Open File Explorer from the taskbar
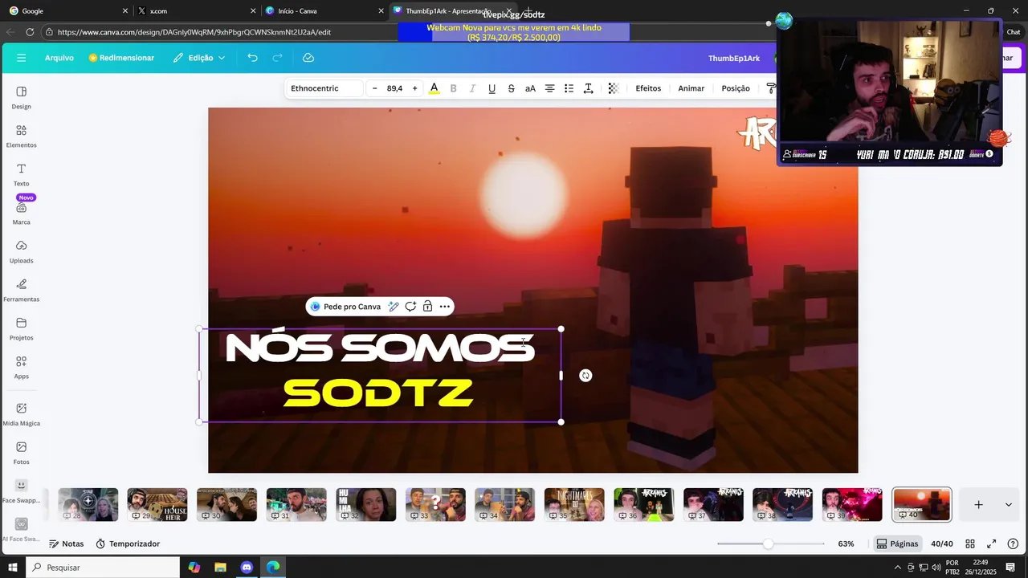The height and width of the screenshot is (578, 1028). click(x=220, y=567)
